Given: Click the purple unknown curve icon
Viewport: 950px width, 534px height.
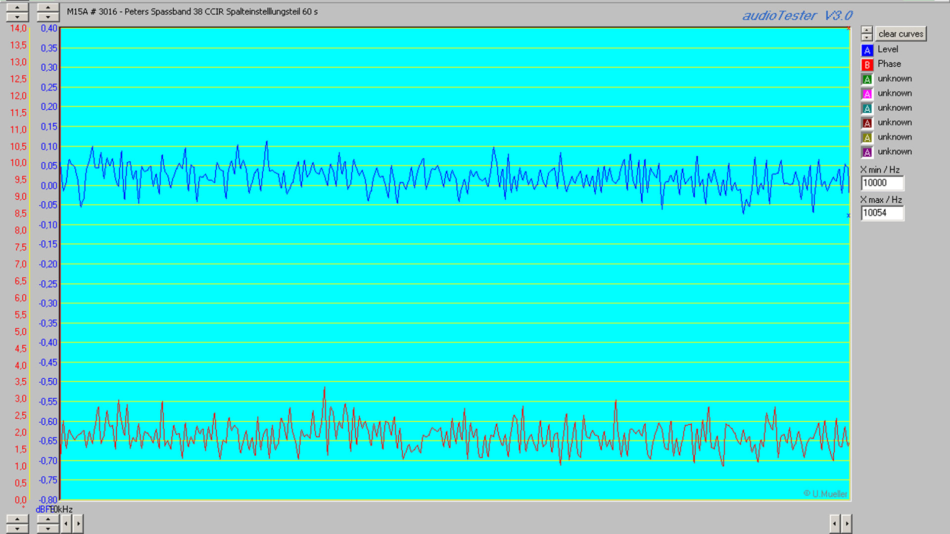Looking at the screenshot, I should [867, 152].
